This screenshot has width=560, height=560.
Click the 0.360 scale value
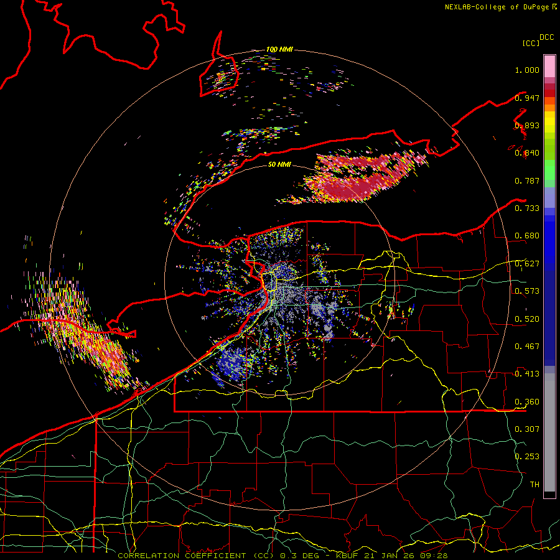pyautogui.click(x=527, y=402)
